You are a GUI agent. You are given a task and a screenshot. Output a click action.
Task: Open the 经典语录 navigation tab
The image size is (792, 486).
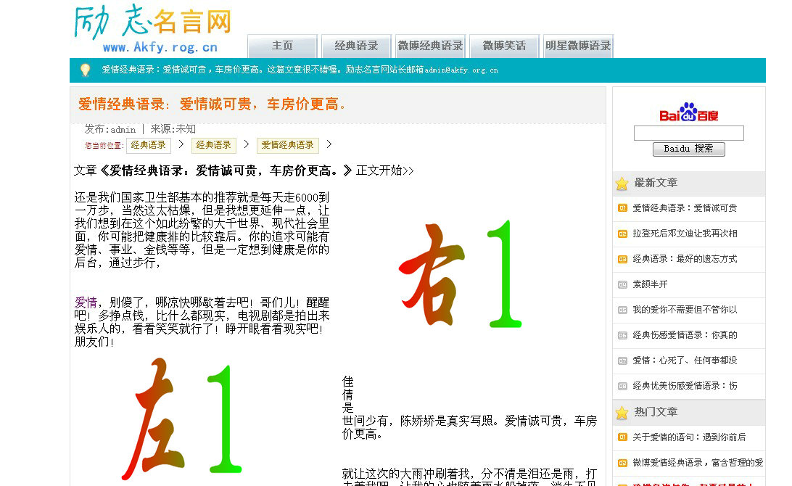tap(356, 46)
